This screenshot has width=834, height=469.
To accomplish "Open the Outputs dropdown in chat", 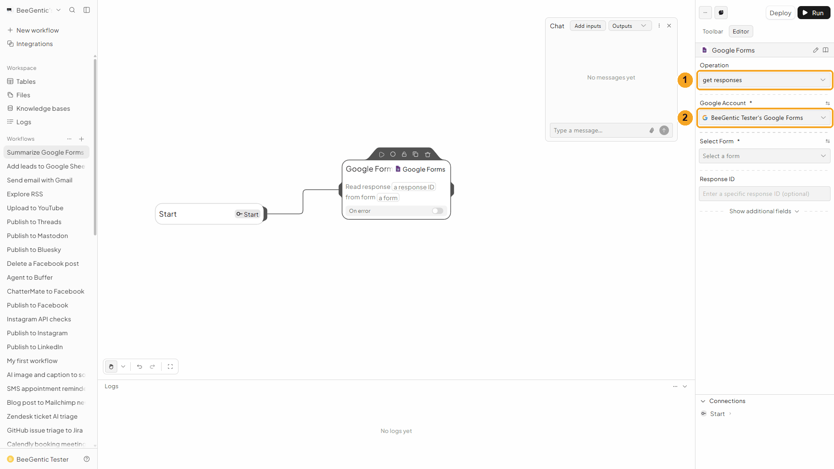I will point(630,26).
